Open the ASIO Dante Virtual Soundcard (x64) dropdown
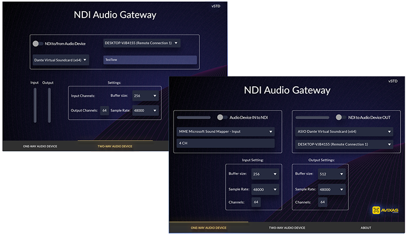The width and height of the screenshot is (408, 235). click(344, 131)
